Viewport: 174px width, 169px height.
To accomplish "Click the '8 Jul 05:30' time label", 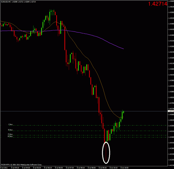I will click(x=37, y=168).
